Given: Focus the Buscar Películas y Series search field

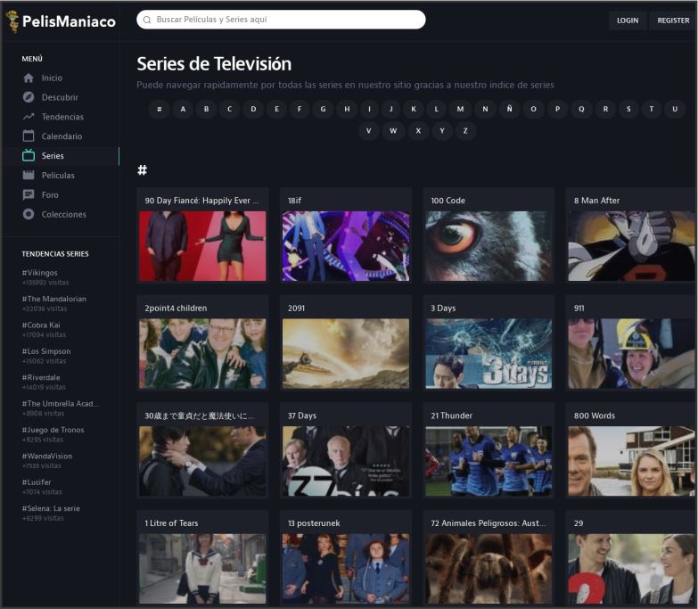Looking at the screenshot, I should click(x=281, y=20).
